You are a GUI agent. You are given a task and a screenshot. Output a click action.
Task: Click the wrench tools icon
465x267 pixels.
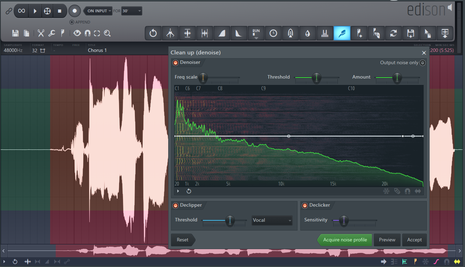[52, 33]
